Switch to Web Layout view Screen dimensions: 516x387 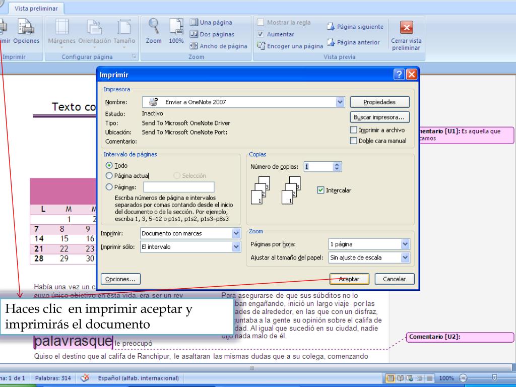410,378
